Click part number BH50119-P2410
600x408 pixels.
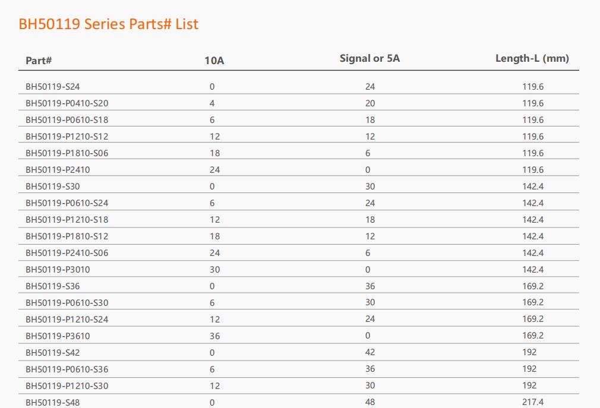click(58, 170)
